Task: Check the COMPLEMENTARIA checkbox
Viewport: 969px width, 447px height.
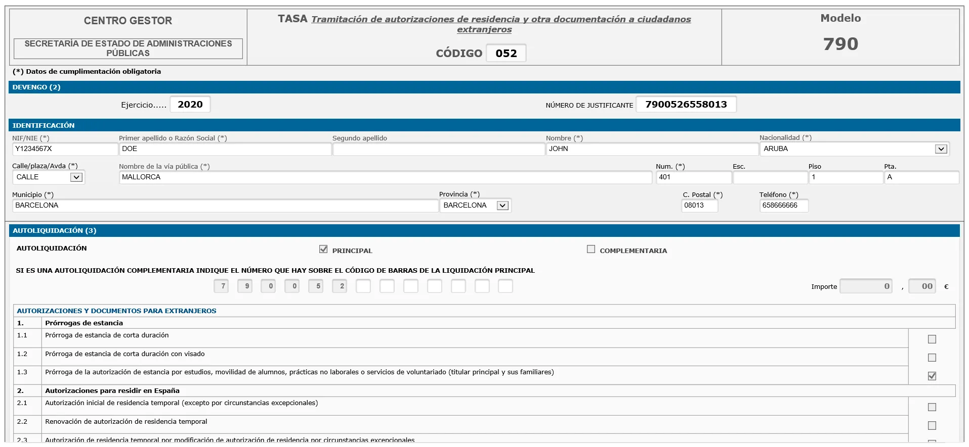Action: [591, 249]
